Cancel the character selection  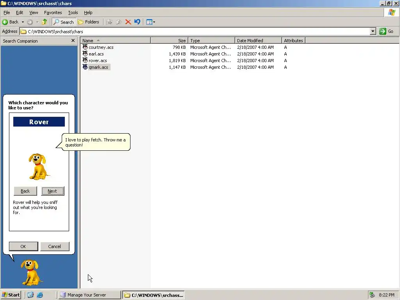pos(55,246)
